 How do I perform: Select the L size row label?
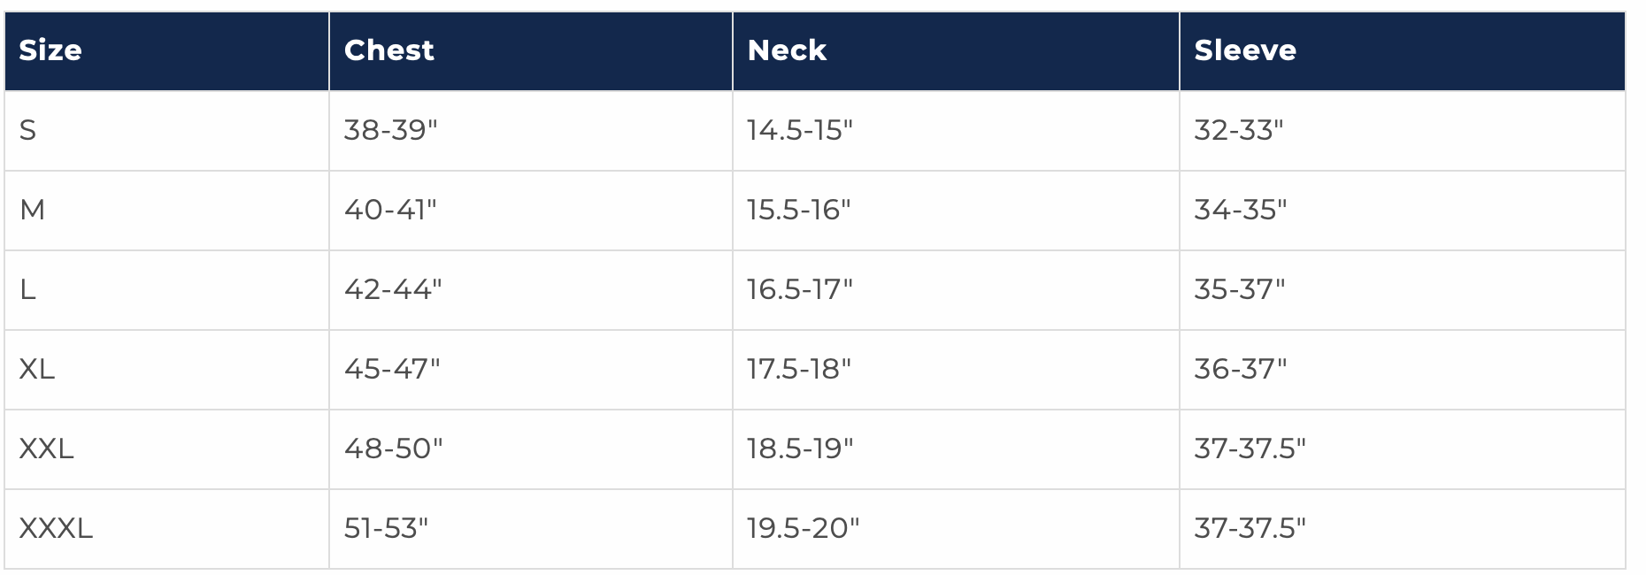coord(28,290)
